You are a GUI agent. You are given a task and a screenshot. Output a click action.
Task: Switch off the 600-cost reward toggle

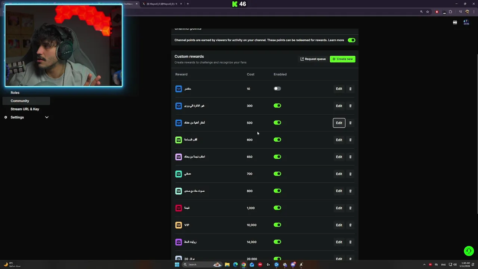[x=277, y=140]
